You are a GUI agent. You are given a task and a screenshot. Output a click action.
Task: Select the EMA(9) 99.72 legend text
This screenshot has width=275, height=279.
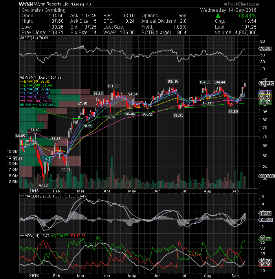tap(36, 97)
